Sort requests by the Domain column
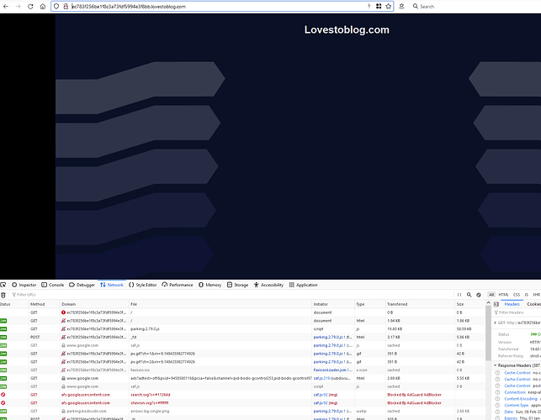 tap(94, 304)
